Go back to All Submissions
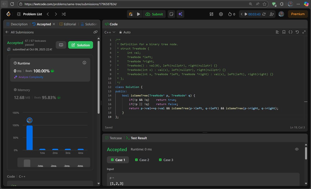The width and height of the screenshot is (311, 189). [x=20, y=32]
